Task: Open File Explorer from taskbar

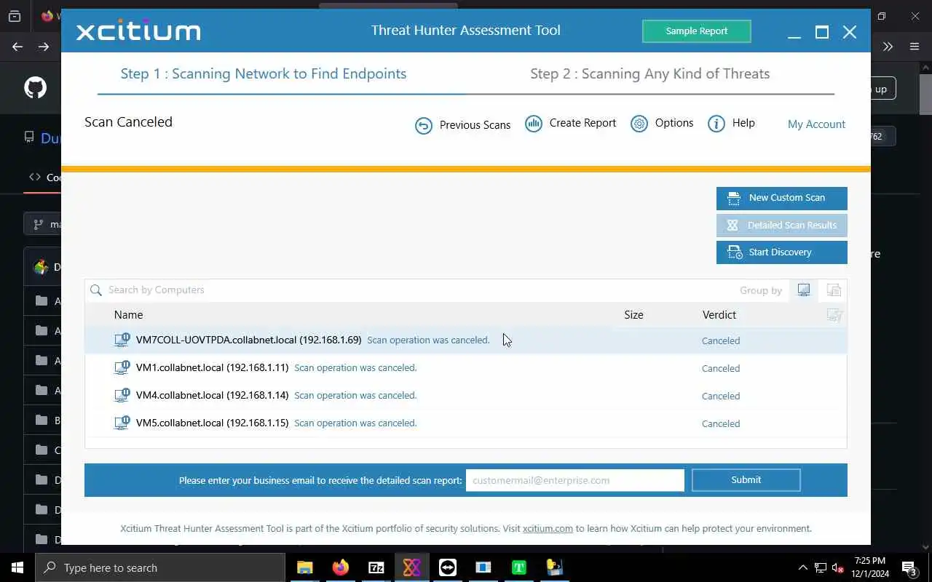Action: (304, 567)
